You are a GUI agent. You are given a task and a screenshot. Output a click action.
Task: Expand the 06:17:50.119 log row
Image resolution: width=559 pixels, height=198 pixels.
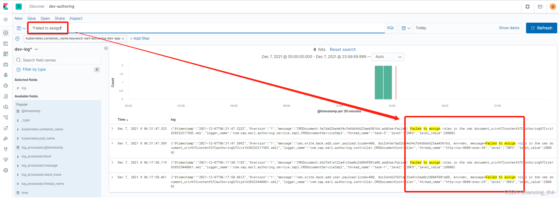click(x=112, y=162)
